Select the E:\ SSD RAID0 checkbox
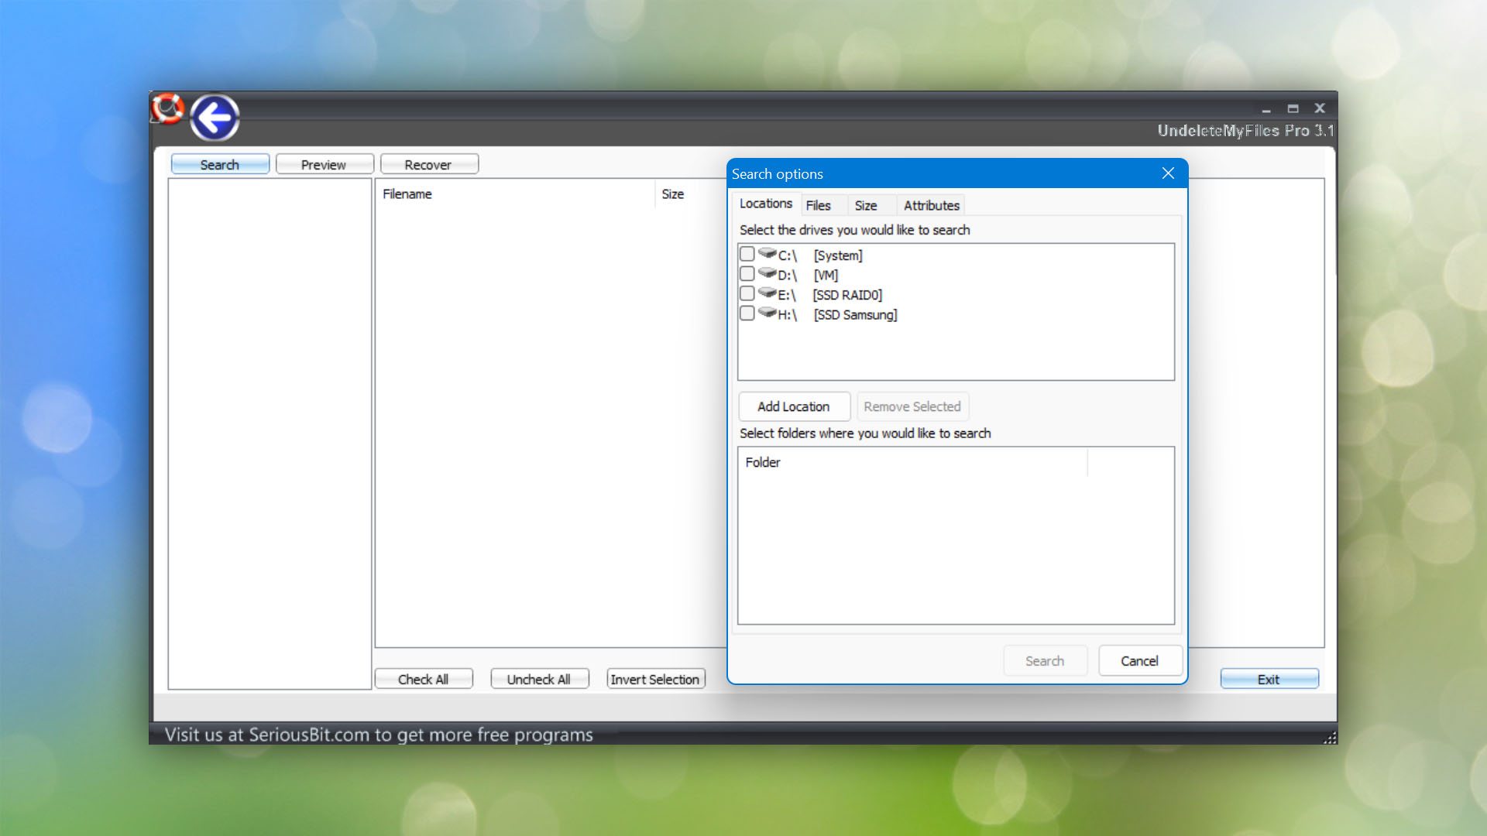 click(747, 293)
